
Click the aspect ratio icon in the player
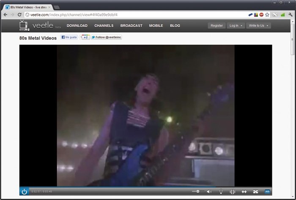click(x=233, y=192)
